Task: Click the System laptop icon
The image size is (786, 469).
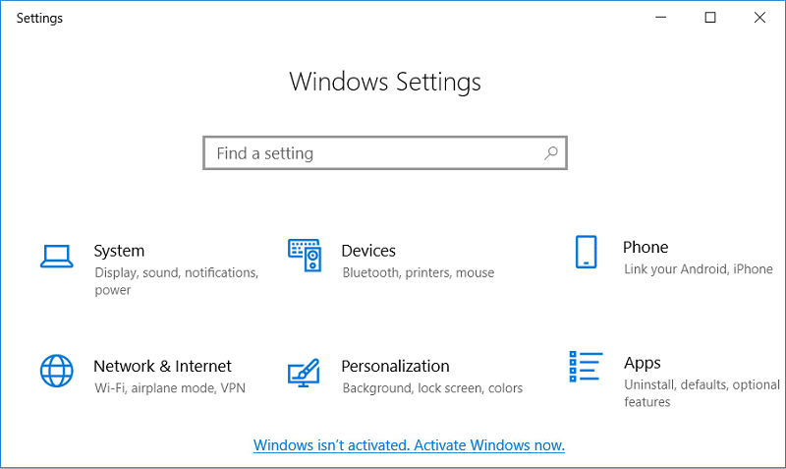Action: point(56,256)
